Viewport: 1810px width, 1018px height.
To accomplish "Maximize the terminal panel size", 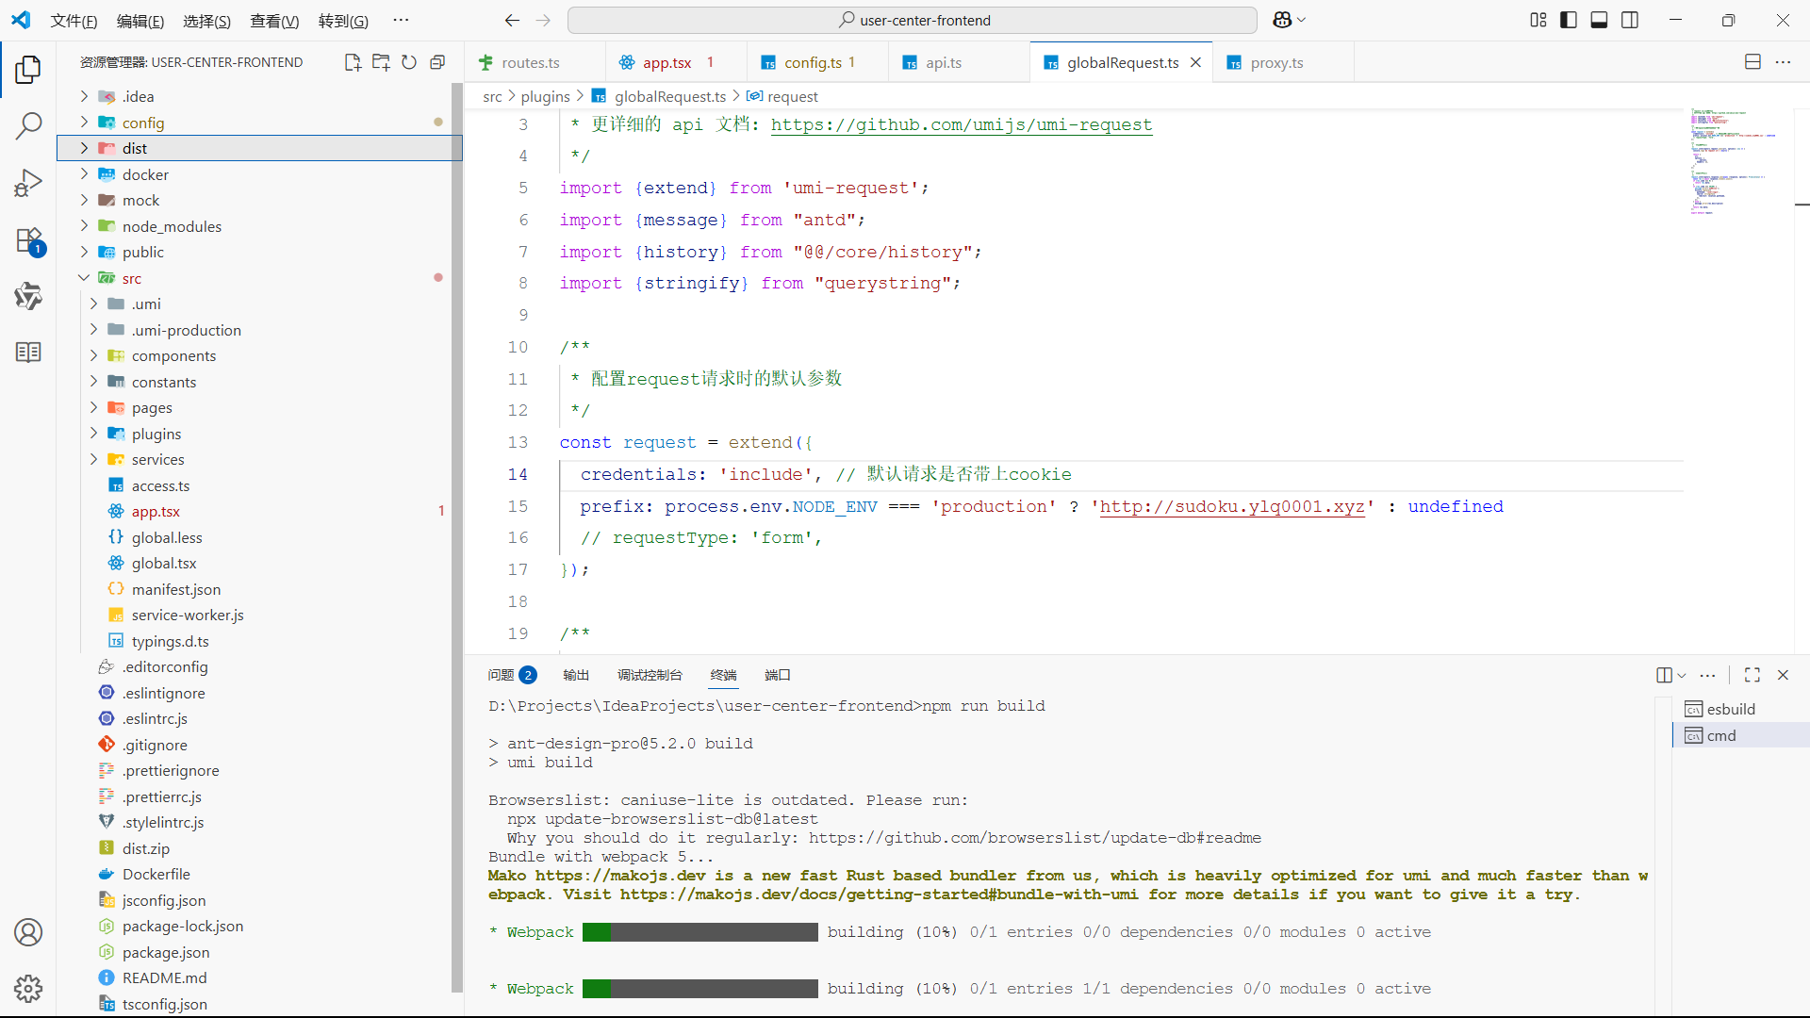I will click(x=1752, y=675).
